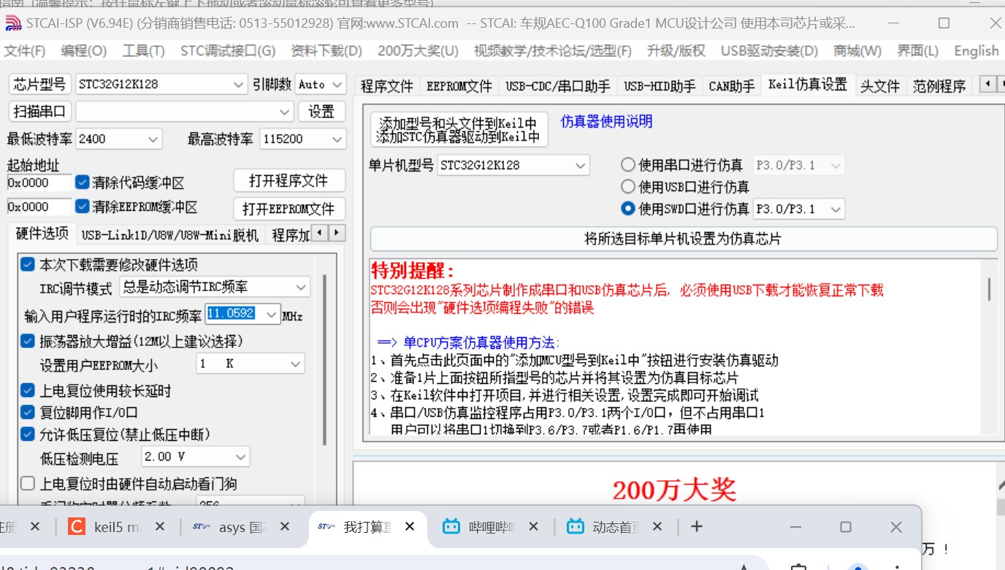The width and height of the screenshot is (1005, 570).
Task: Open 文件(F) menu
Action: (x=25, y=51)
